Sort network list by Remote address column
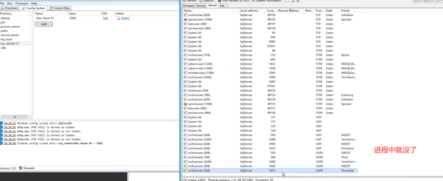443x181 pixels. pos(289,10)
